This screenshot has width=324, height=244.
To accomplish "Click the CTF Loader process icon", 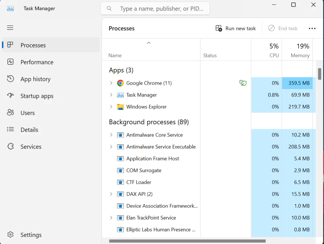I will pos(120,182).
